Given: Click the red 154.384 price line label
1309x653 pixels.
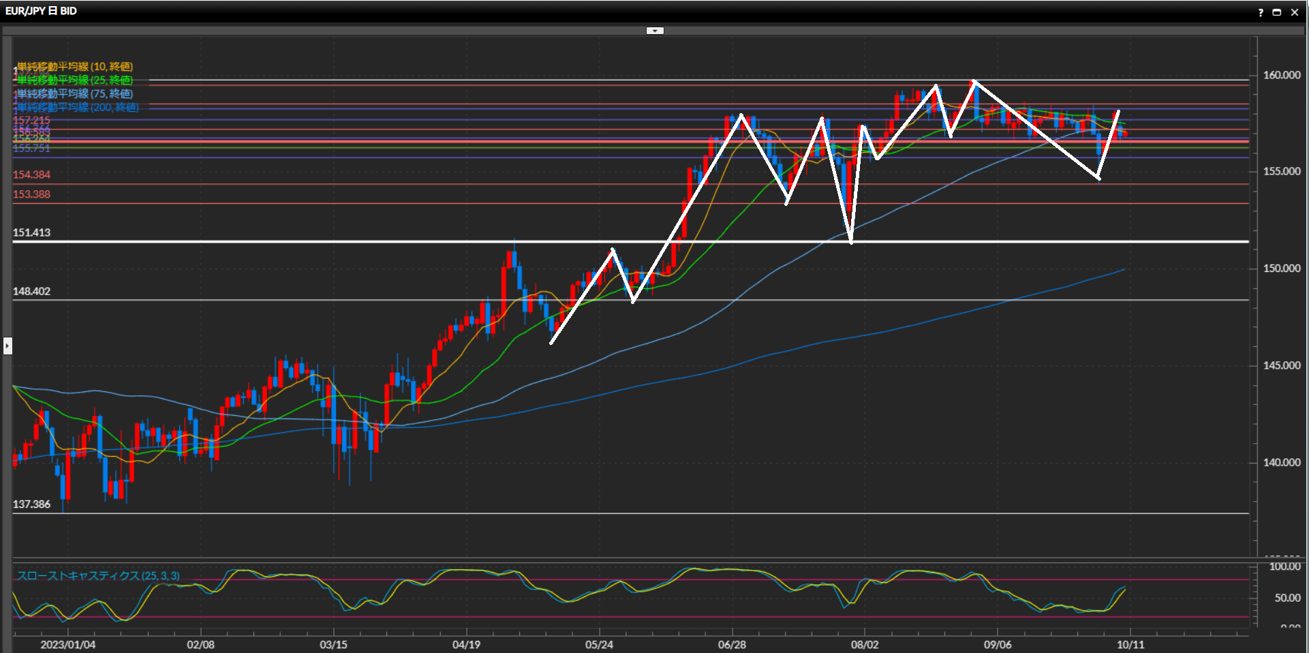Looking at the screenshot, I should point(31,174).
